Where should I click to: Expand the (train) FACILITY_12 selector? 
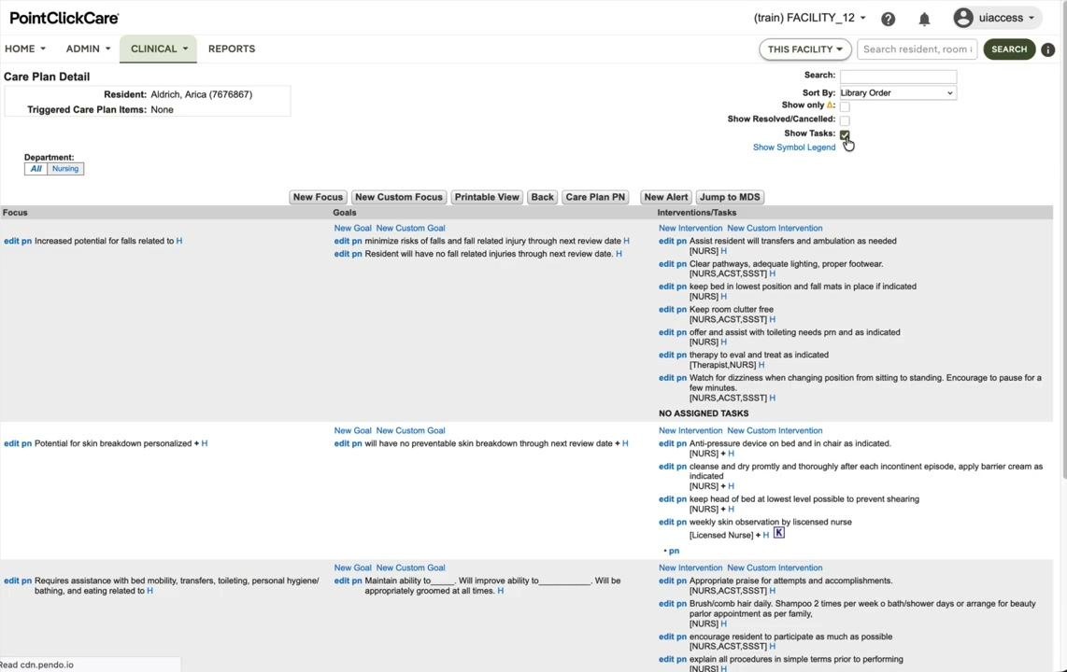(810, 18)
